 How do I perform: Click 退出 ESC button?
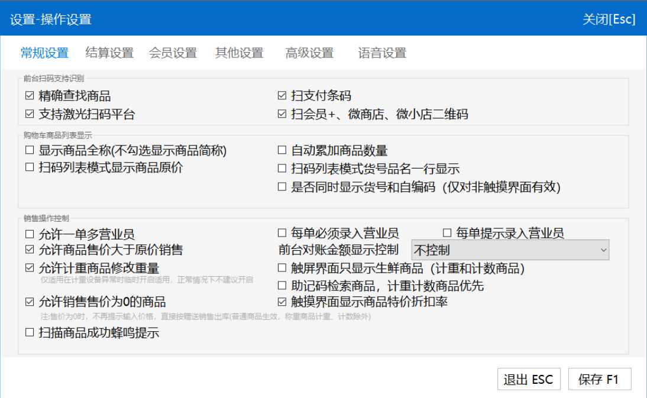[529, 379]
